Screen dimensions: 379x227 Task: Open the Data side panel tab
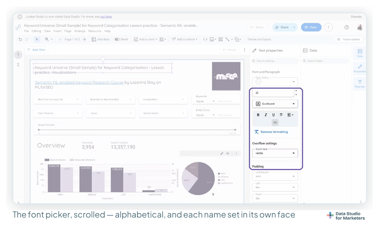pyautogui.click(x=360, y=53)
